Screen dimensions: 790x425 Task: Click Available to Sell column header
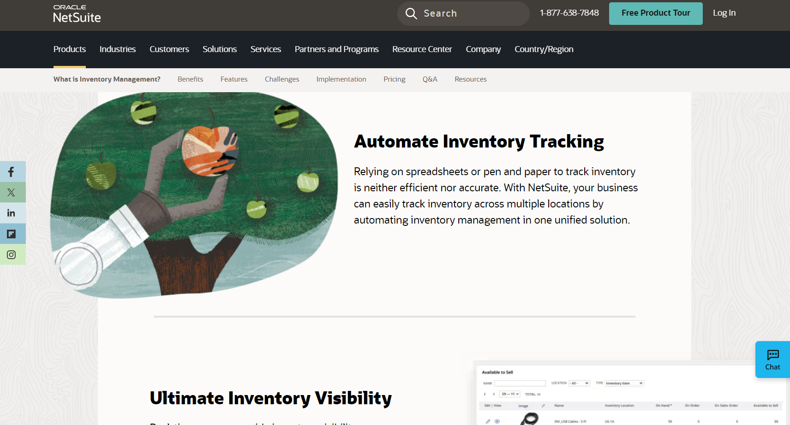[766, 406]
